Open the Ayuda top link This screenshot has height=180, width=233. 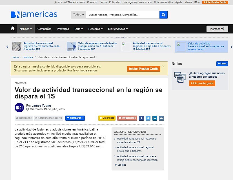coord(179,2)
